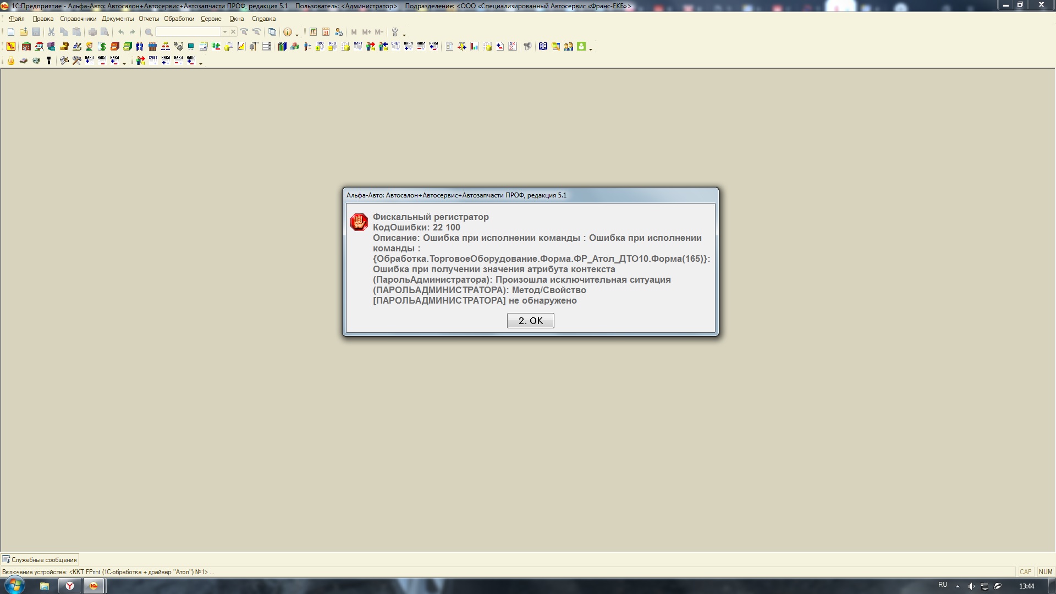Create a new document with the blank page icon
Image resolution: width=1056 pixels, height=594 pixels.
pyautogui.click(x=11, y=32)
